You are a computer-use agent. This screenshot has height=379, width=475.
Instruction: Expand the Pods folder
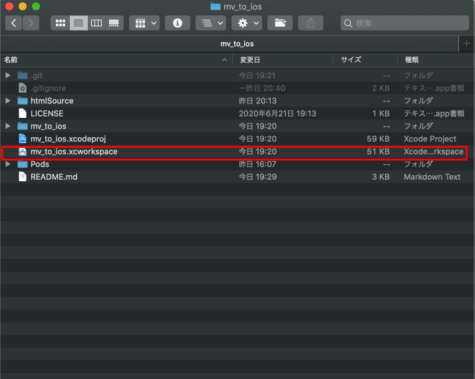(8, 164)
